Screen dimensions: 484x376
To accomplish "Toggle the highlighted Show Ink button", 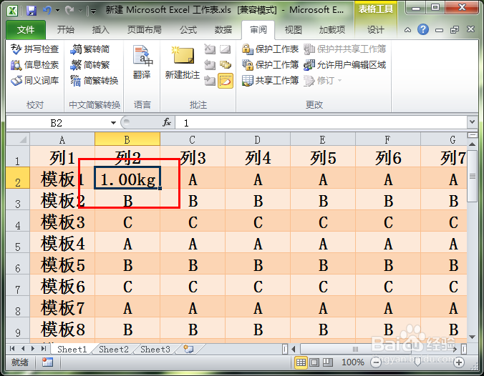I will [x=226, y=81].
